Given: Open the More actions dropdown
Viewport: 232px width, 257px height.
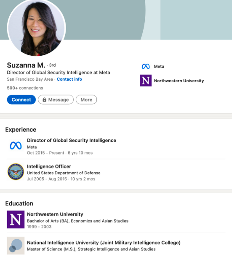Looking at the screenshot, I should (86, 100).
